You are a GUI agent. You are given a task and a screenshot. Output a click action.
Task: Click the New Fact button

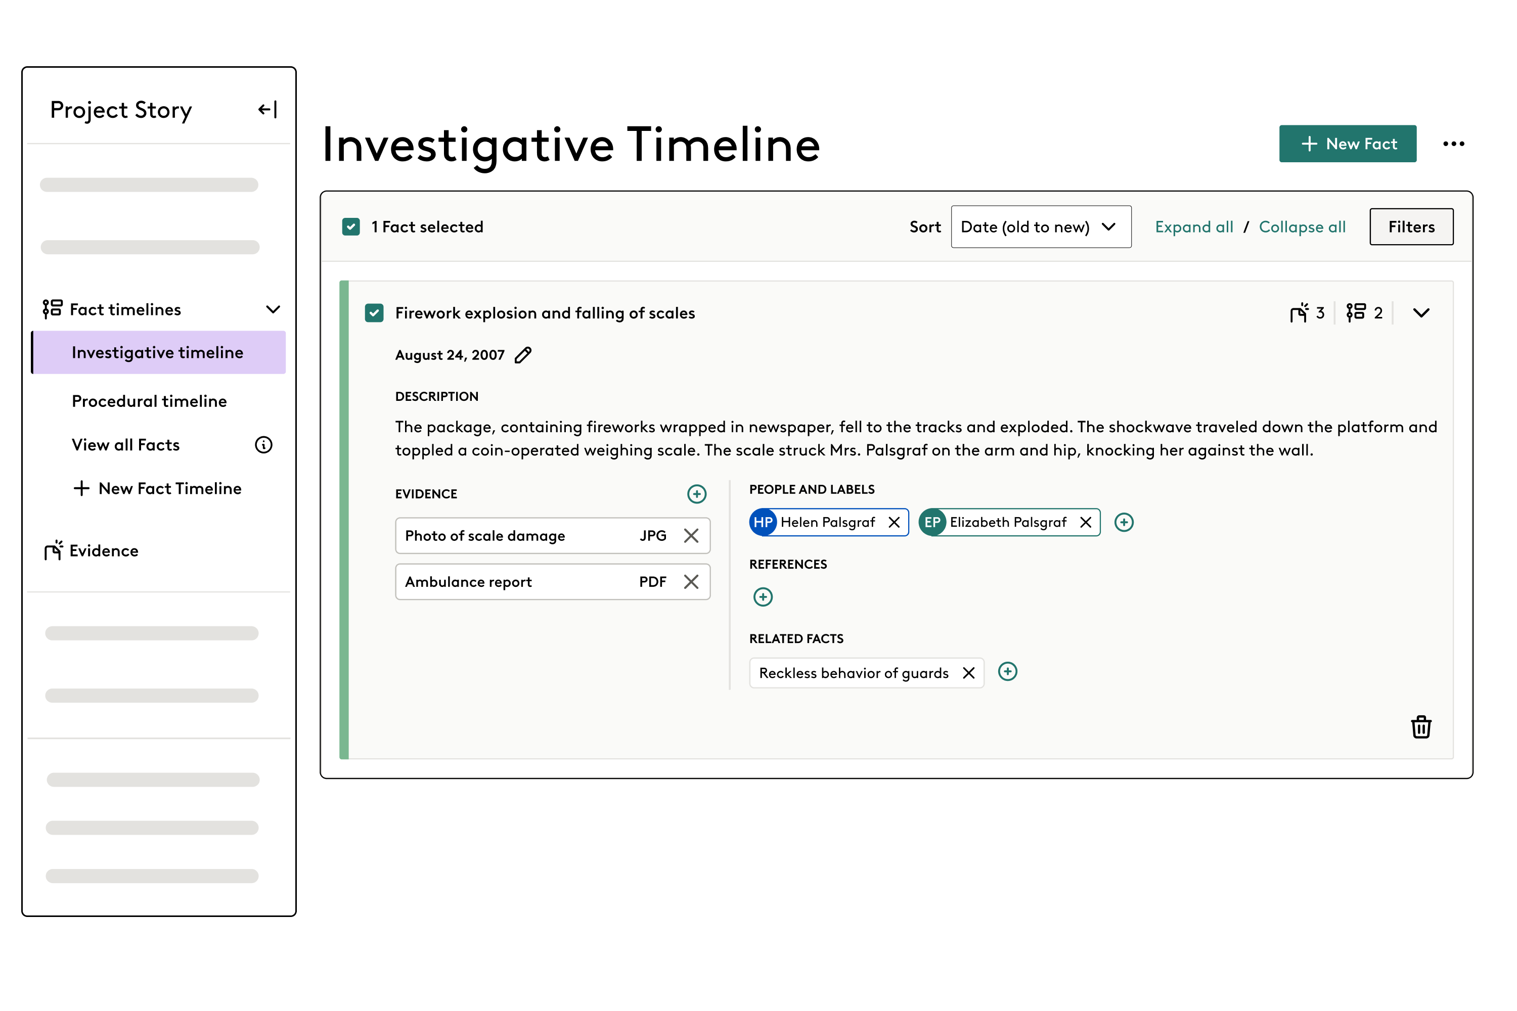click(x=1348, y=144)
